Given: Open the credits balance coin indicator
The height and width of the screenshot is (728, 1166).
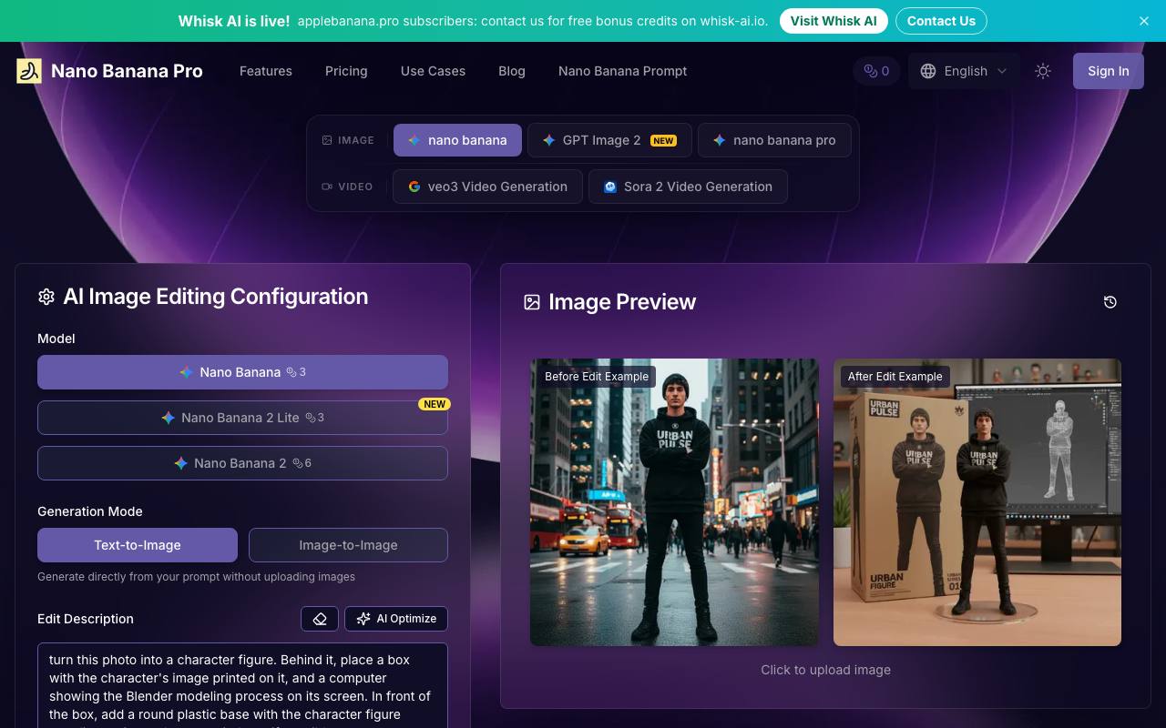Looking at the screenshot, I should point(876,71).
